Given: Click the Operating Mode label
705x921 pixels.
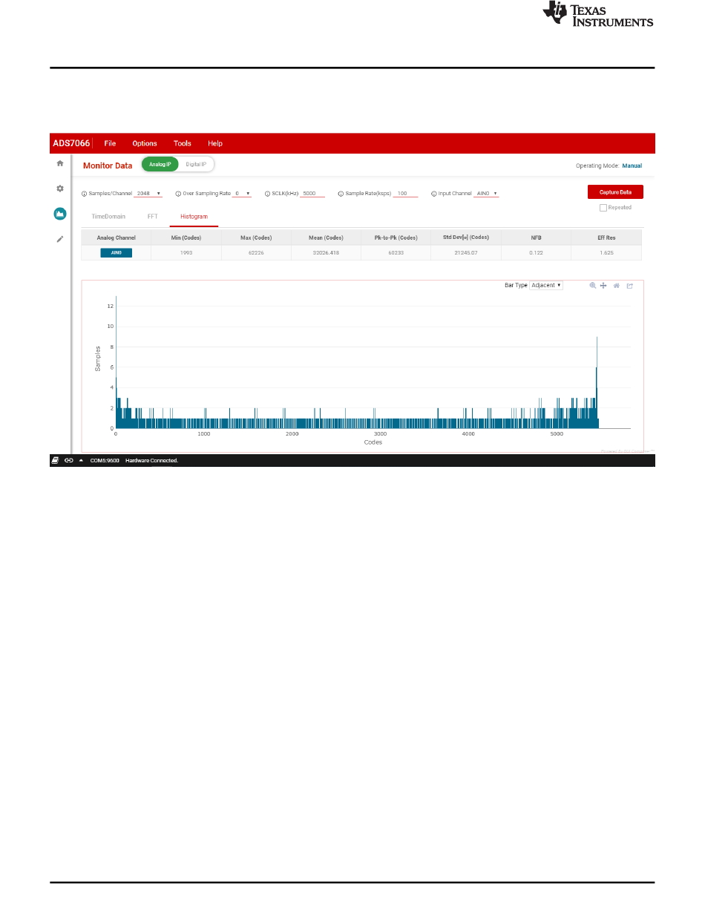Looking at the screenshot, I should 597,165.
